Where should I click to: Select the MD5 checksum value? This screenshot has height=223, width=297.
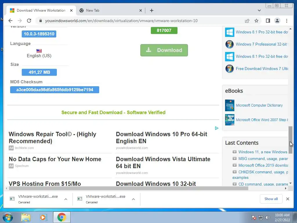pos(55,90)
